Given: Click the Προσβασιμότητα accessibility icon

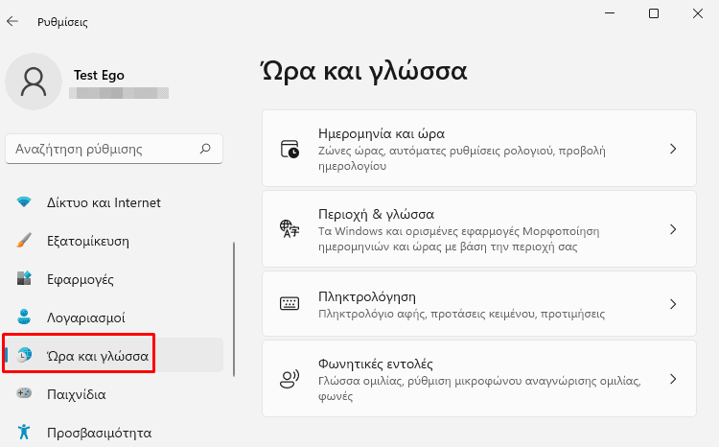Looking at the screenshot, I should 24,432.
